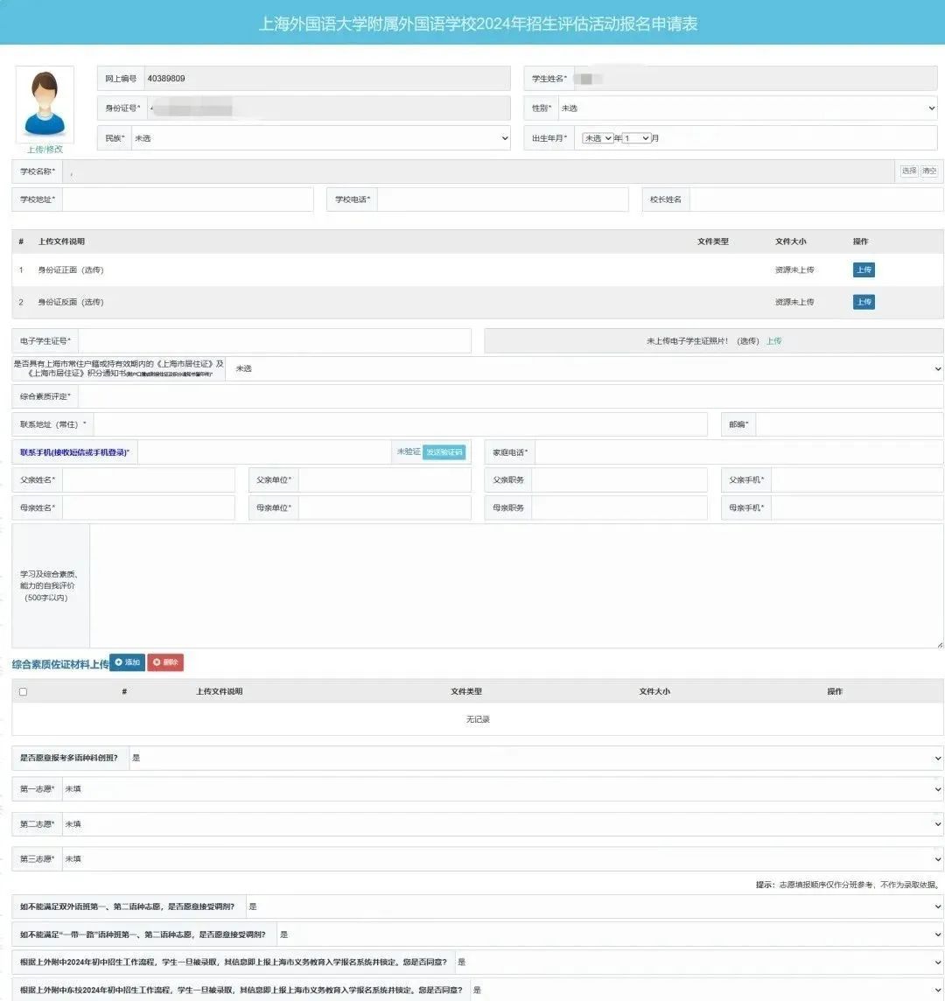The height and width of the screenshot is (1001, 945).
Task: Upload the 身份证反面 file
Action: (864, 301)
